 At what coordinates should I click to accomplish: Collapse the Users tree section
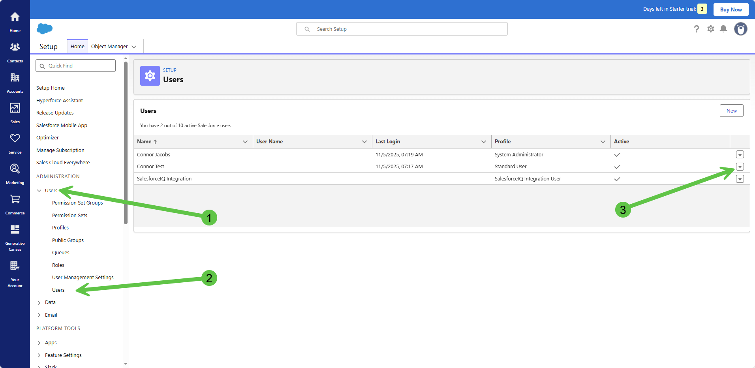tap(39, 191)
